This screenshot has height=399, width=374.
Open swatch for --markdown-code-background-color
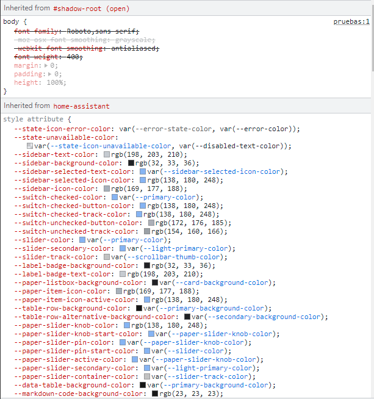(x=156, y=394)
